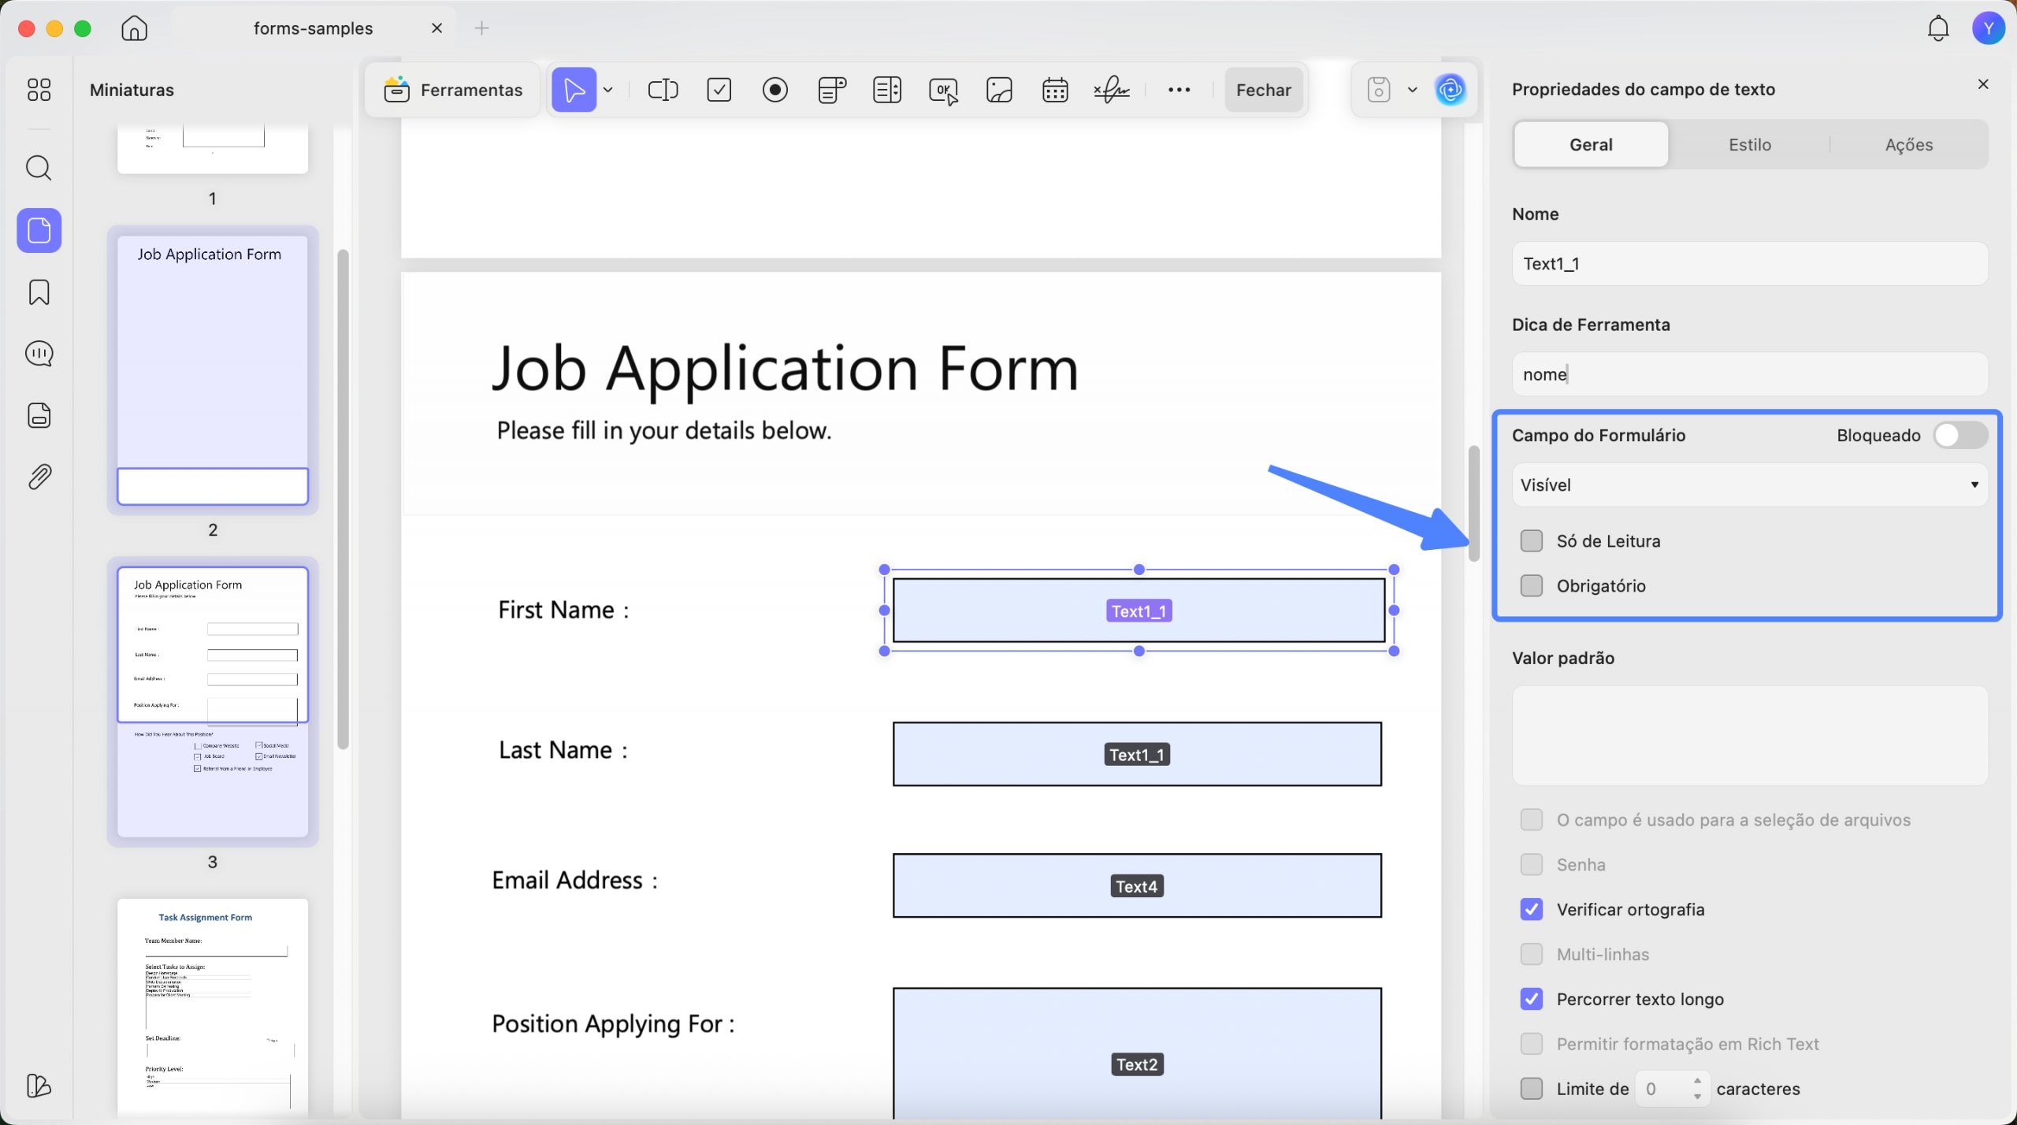The width and height of the screenshot is (2017, 1125).
Task: Check Permitir formatação em Rich Text
Action: tap(1531, 1045)
